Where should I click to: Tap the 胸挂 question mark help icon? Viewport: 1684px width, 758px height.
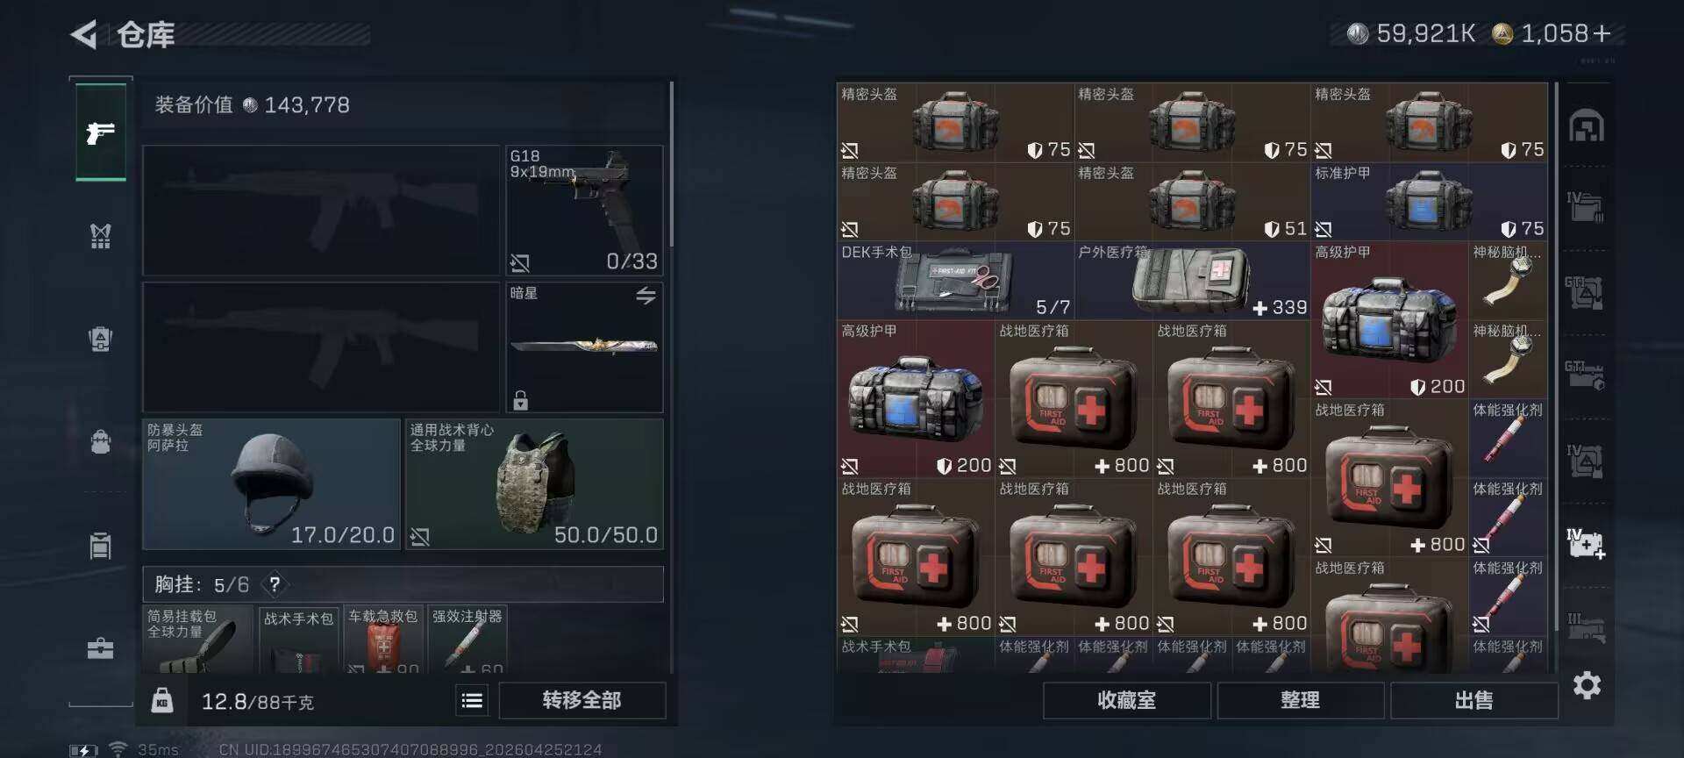(275, 584)
